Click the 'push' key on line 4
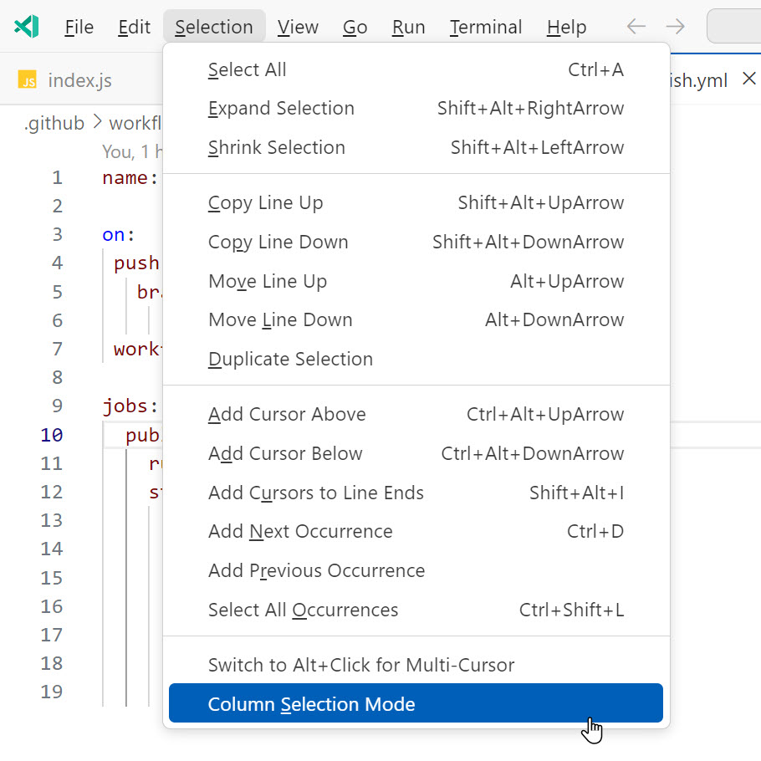 [136, 263]
